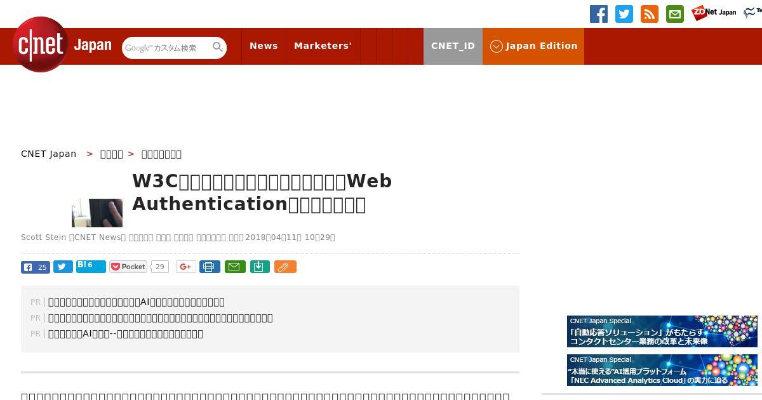Open the orange RSS feed icon
The width and height of the screenshot is (762, 400).
[650, 14]
